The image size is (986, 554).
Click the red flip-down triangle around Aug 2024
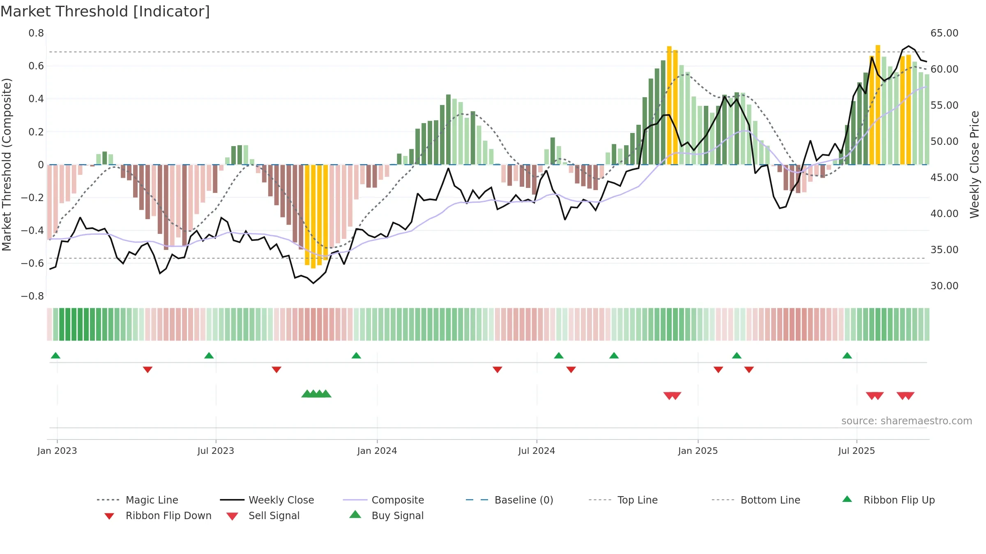click(x=571, y=369)
